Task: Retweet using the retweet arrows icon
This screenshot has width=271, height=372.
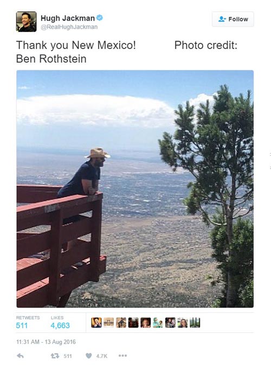Action: pyautogui.click(x=55, y=356)
